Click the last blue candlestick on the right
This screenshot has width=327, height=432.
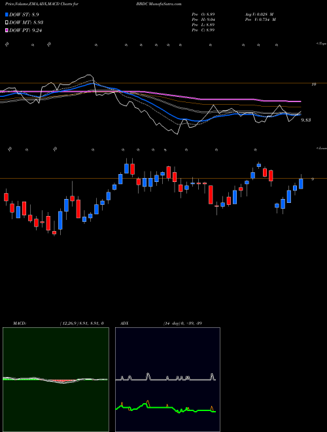301,183
